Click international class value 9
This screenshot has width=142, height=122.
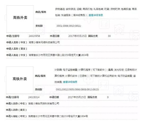[108, 97]
